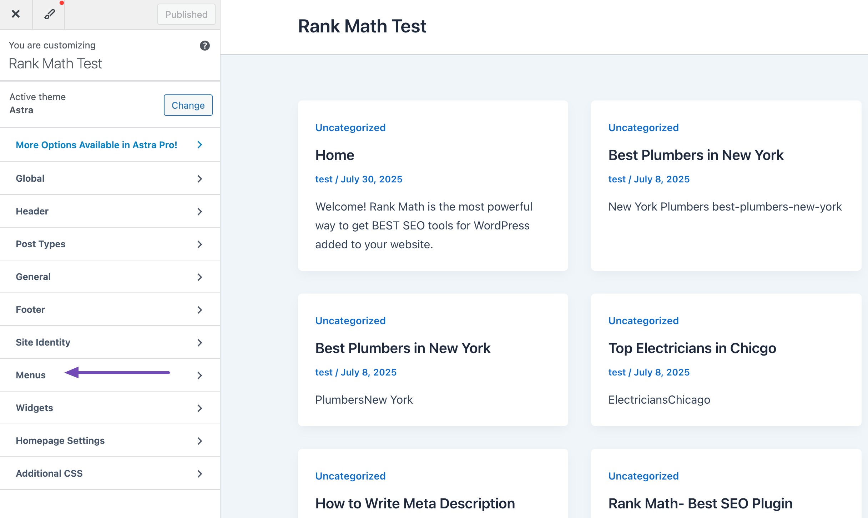Click the Homepage Settings chevron arrow
Screen dimensions: 868x518
(200, 441)
